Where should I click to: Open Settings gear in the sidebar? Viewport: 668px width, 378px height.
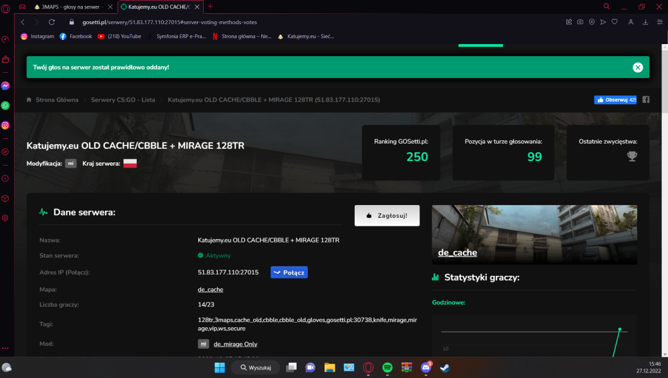pyautogui.click(x=5, y=218)
